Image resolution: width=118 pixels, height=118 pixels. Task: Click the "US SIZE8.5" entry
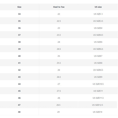pyautogui.click(x=98, y=70)
